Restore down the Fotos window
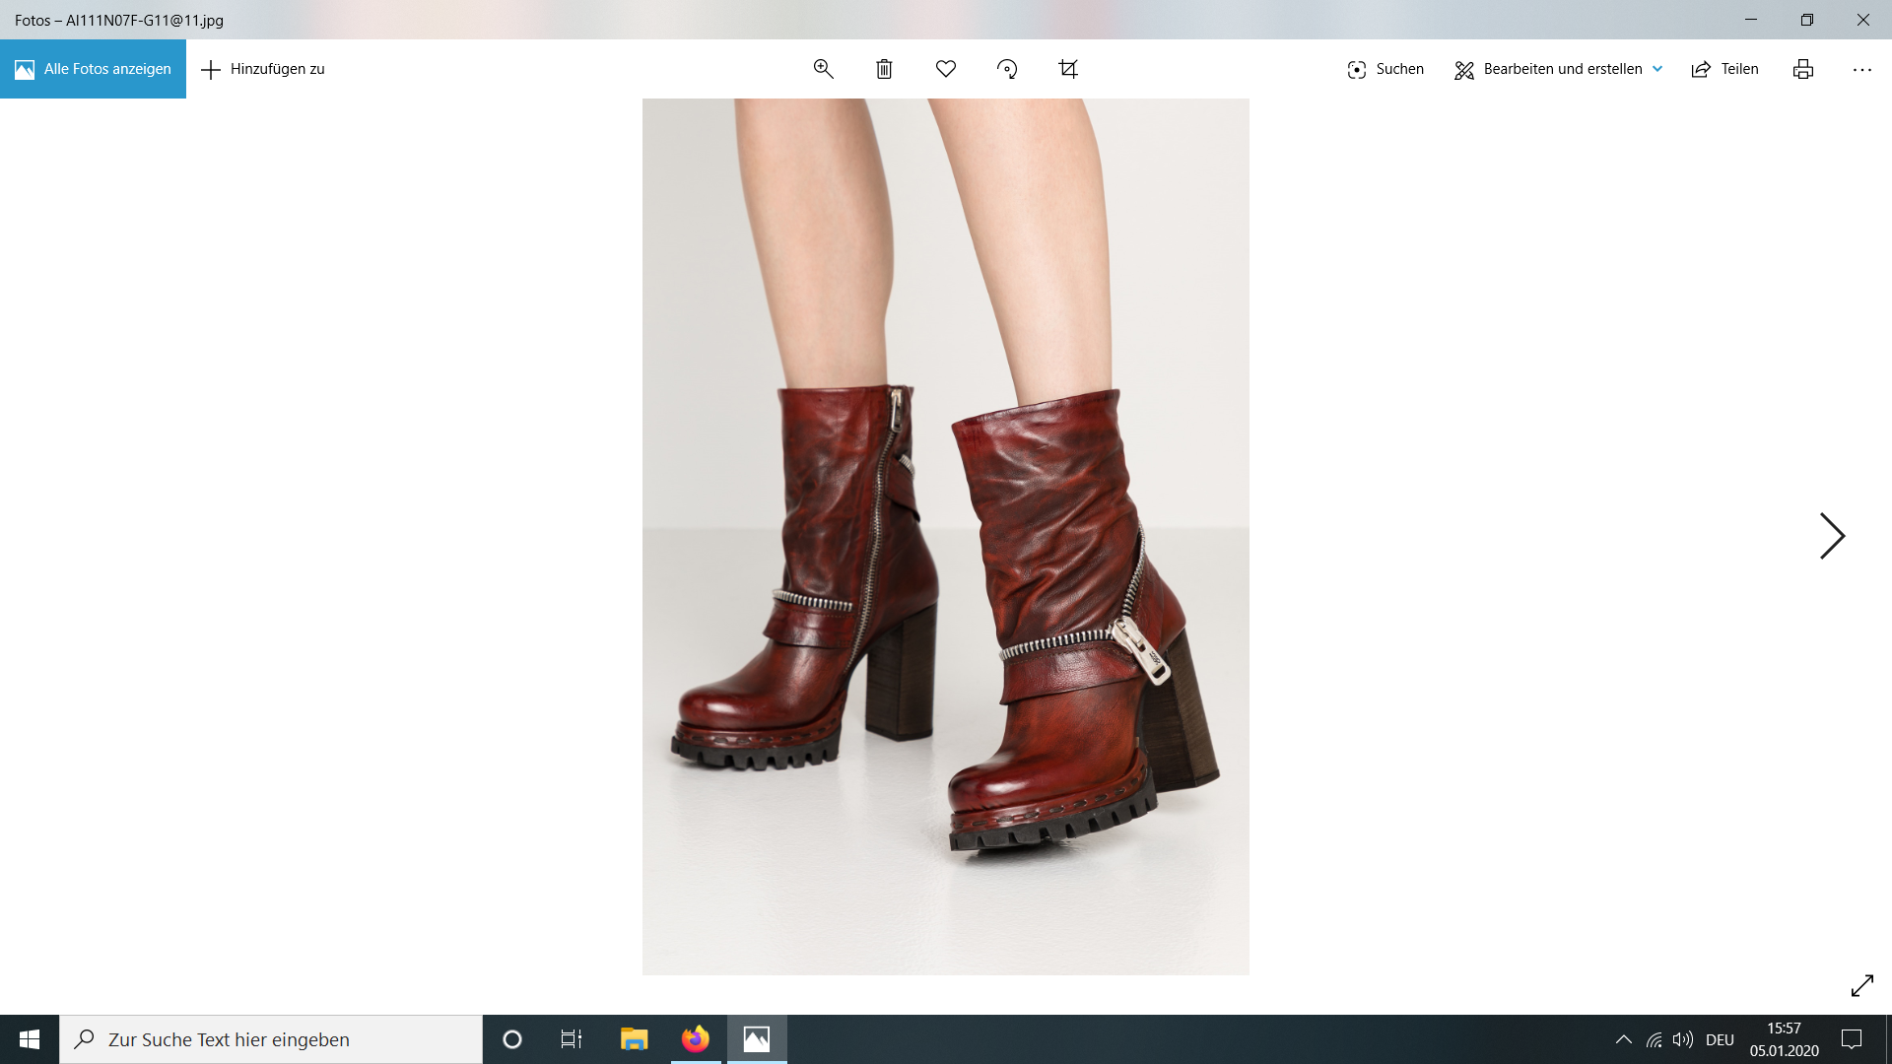This screenshot has height=1064, width=1892. pos(1807,20)
